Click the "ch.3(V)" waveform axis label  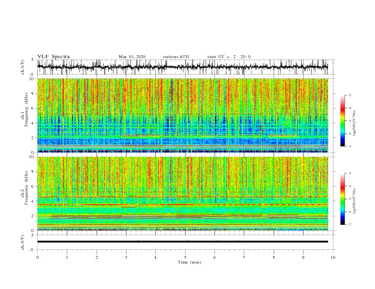[23, 242]
